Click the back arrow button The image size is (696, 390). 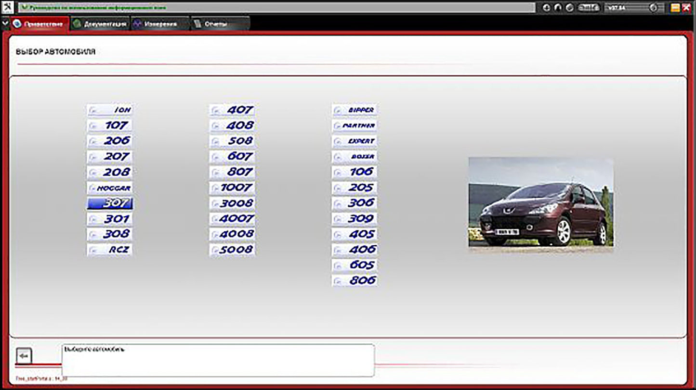[x=25, y=356]
